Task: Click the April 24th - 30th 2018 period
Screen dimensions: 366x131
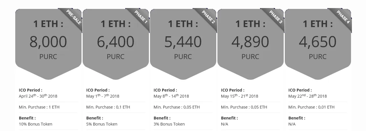Action: [x=38, y=96]
